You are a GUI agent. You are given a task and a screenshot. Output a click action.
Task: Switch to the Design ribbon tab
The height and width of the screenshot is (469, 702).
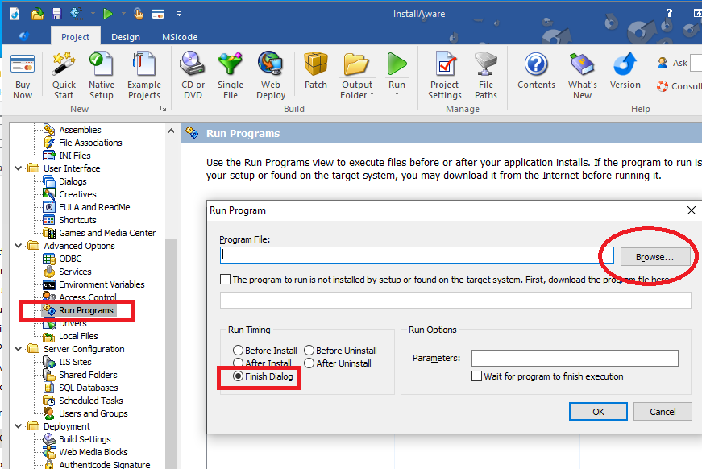pos(126,37)
